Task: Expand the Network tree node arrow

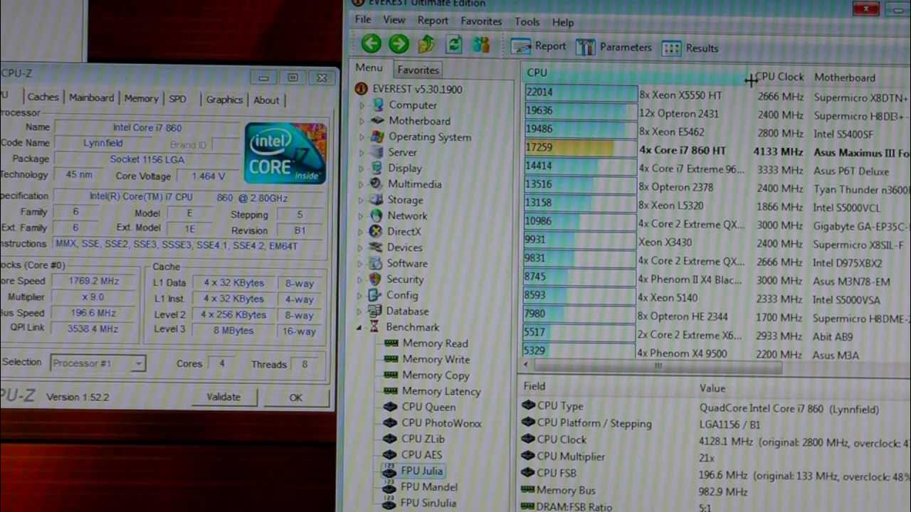Action: coord(361,216)
